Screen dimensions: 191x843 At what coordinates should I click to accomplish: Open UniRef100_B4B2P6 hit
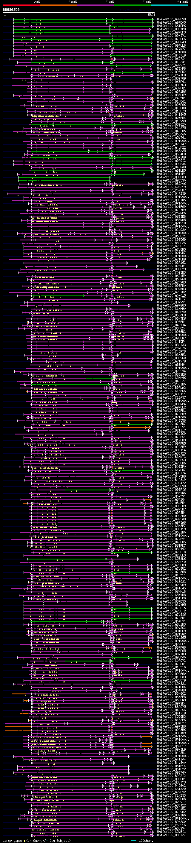coord(171,720)
